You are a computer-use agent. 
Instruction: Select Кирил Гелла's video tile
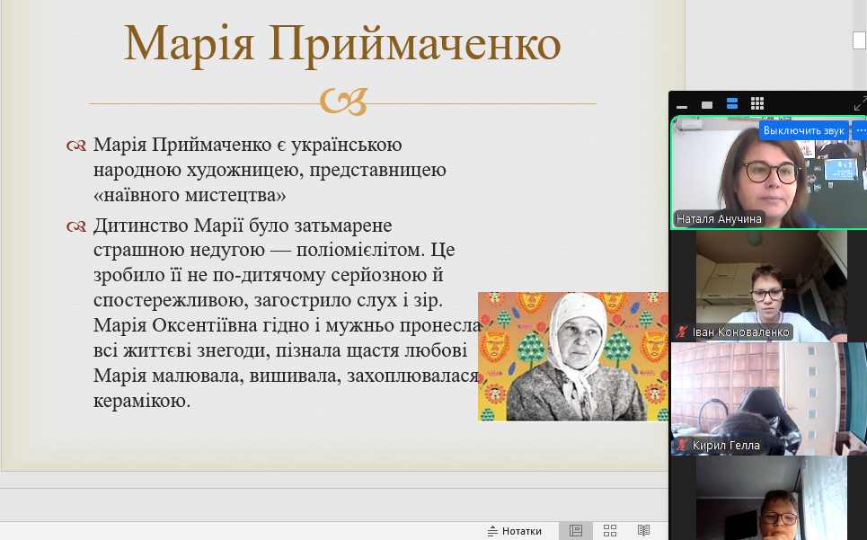(x=768, y=399)
